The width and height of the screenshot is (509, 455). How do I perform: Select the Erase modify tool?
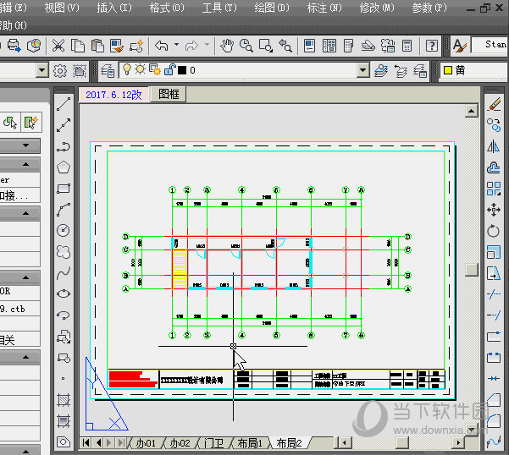point(494,104)
